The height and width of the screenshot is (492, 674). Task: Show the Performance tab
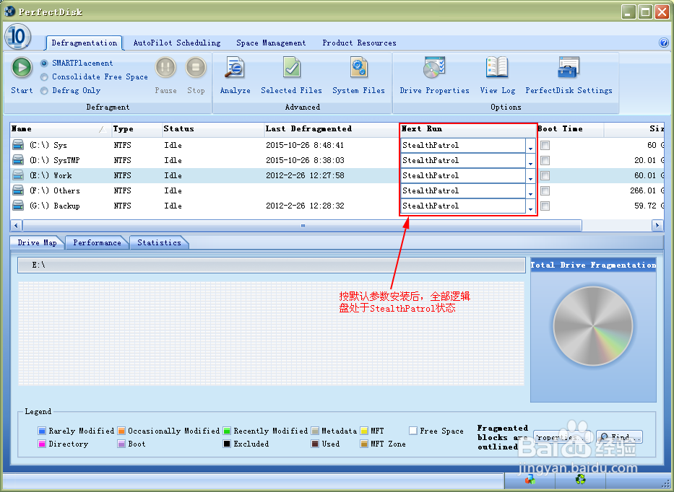coord(97,242)
